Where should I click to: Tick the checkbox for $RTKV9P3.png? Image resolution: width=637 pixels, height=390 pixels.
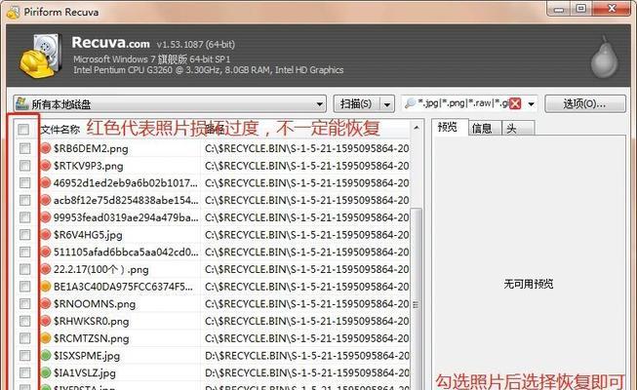(x=24, y=166)
